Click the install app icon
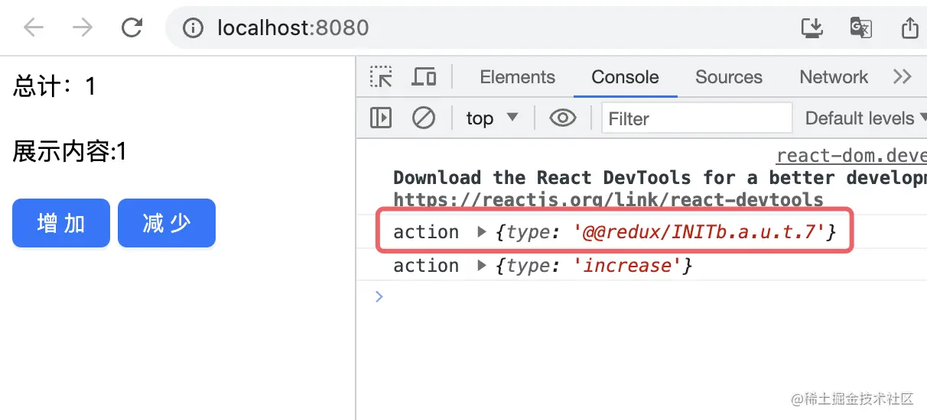 [x=812, y=28]
